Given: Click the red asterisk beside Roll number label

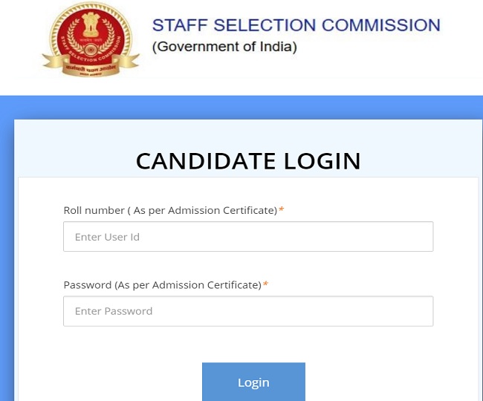Looking at the screenshot, I should click(x=282, y=210).
